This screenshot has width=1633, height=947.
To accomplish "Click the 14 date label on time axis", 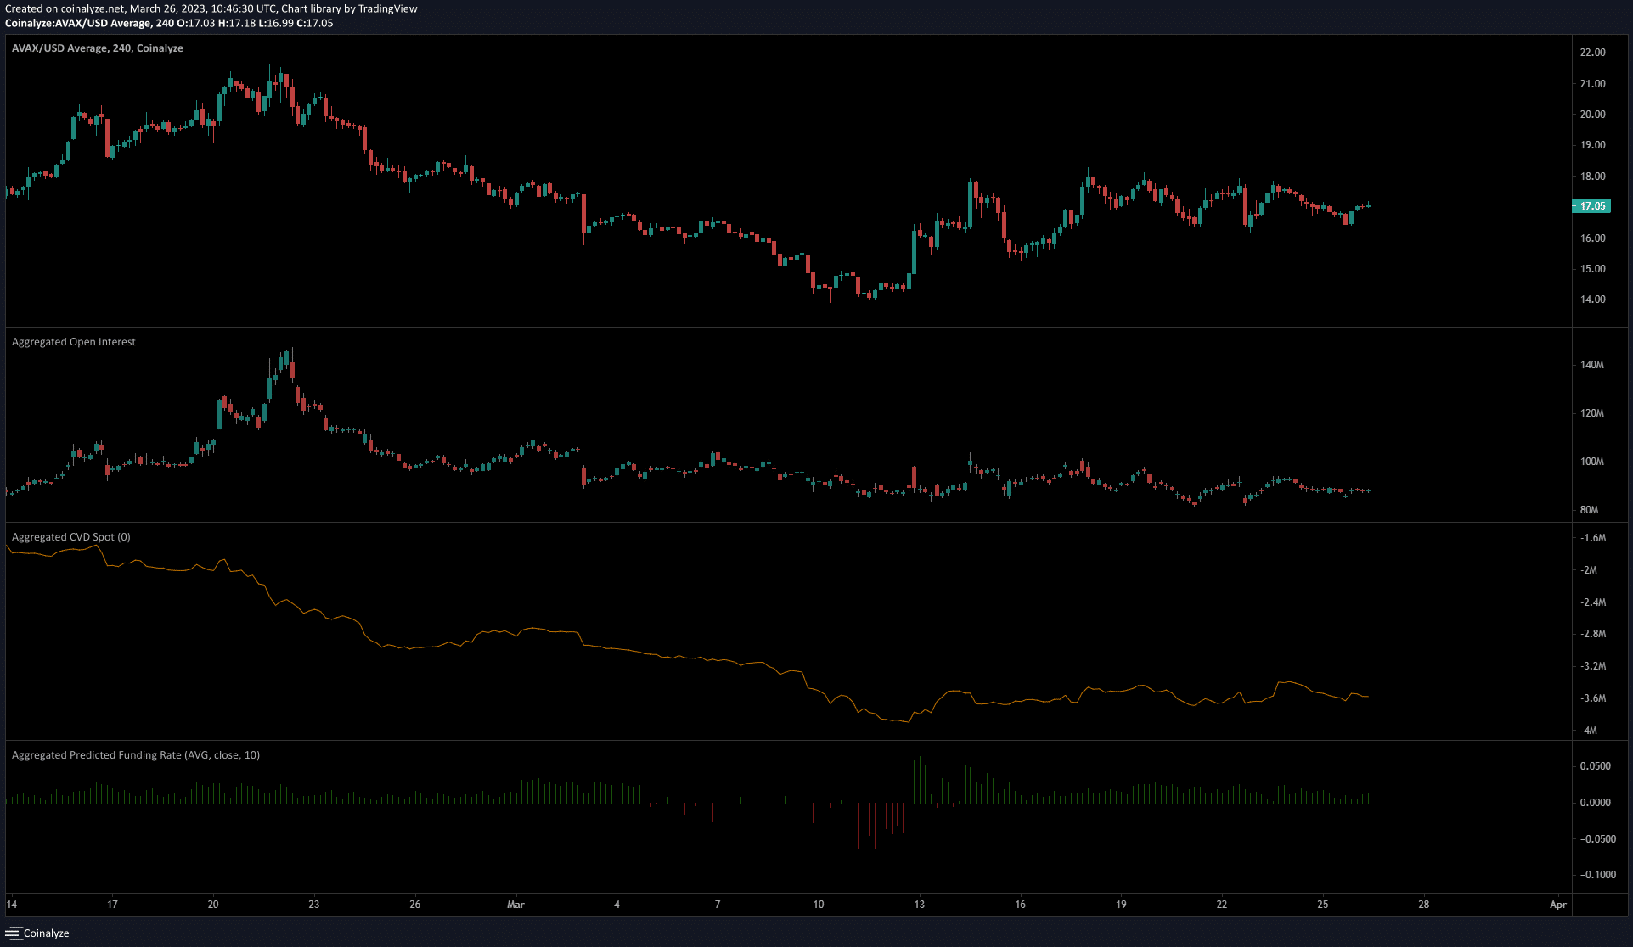I will (12, 905).
